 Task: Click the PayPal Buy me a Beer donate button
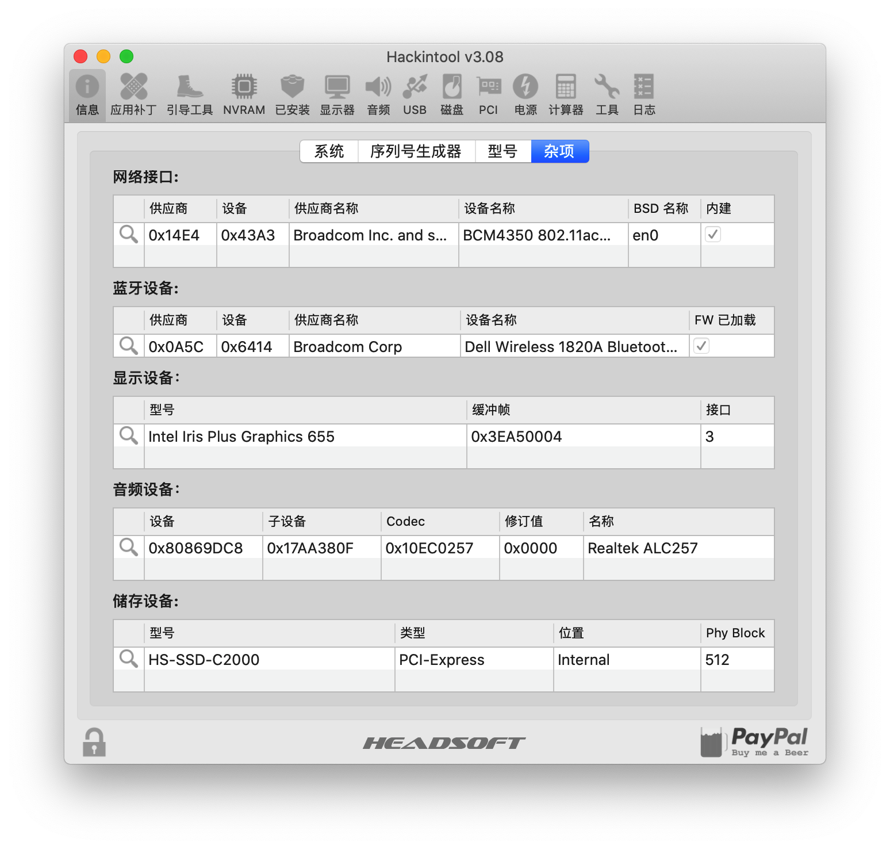coord(754,742)
